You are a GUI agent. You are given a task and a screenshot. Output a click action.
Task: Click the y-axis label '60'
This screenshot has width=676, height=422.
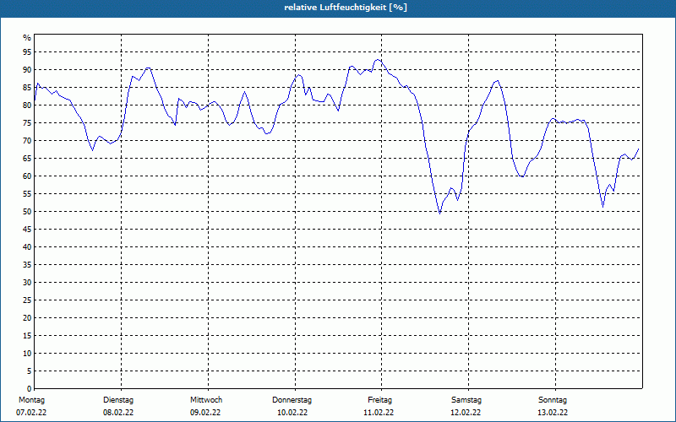(27, 176)
